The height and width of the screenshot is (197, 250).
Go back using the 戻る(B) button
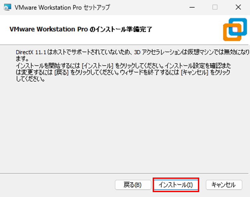click(132, 185)
